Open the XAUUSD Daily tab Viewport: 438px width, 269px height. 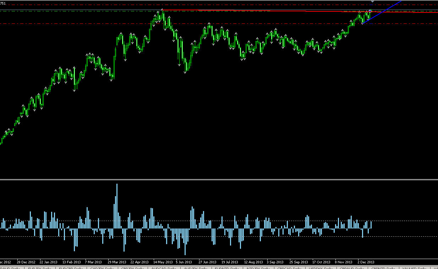tap(414, 268)
